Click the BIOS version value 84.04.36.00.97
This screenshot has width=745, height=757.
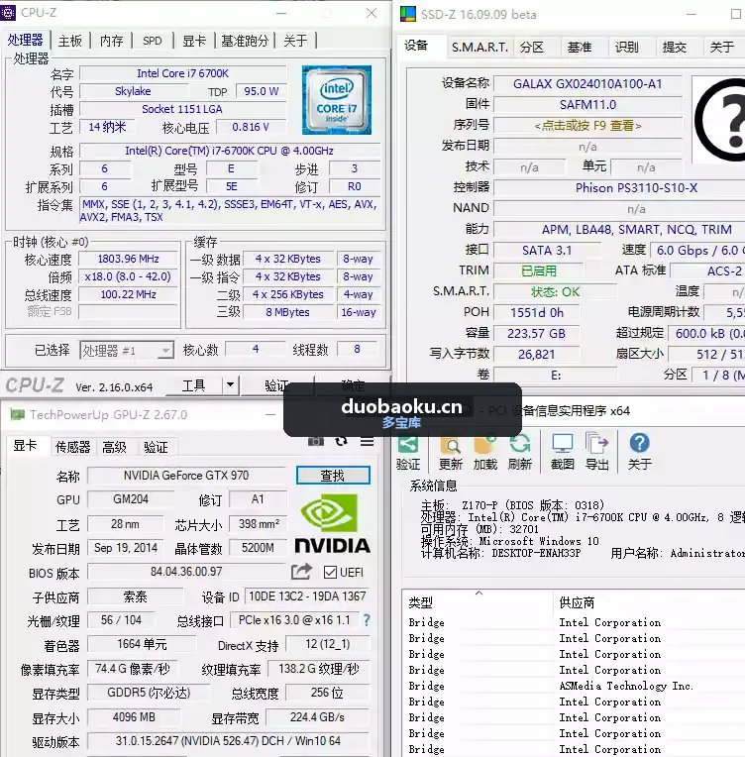187,572
